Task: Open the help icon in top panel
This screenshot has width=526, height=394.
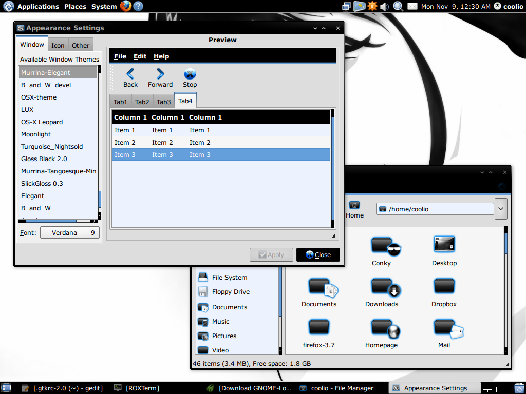Action: pos(138,6)
